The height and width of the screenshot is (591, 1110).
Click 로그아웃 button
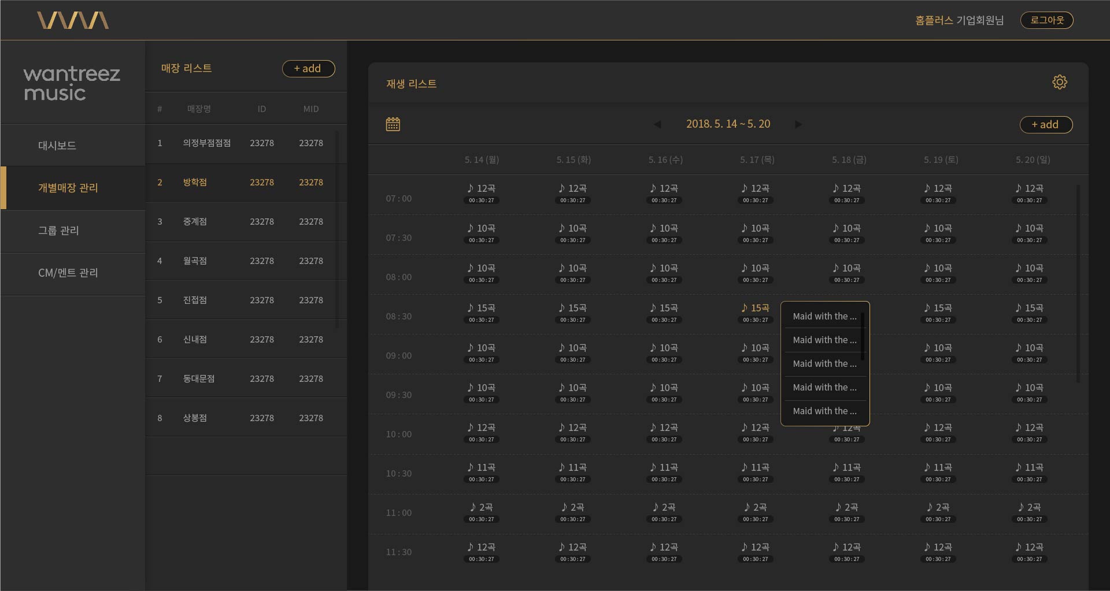pos(1046,20)
